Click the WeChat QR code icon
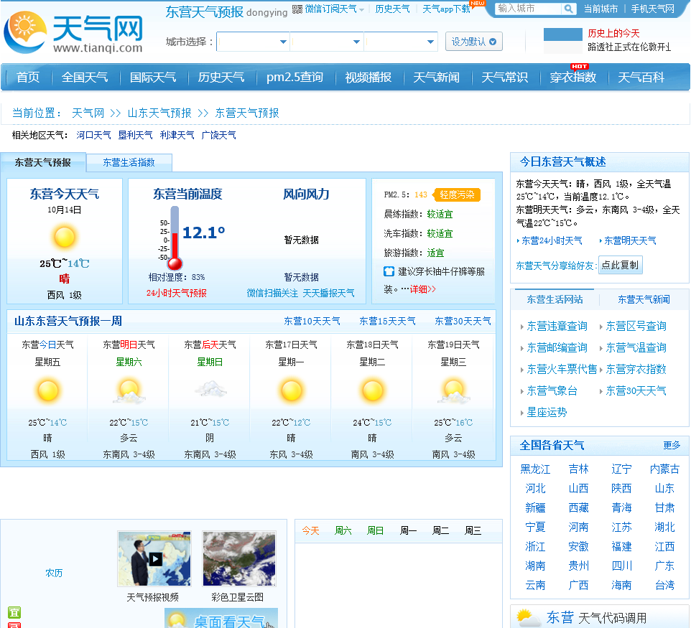Viewport: 691px width, 628px height. pyautogui.click(x=297, y=9)
